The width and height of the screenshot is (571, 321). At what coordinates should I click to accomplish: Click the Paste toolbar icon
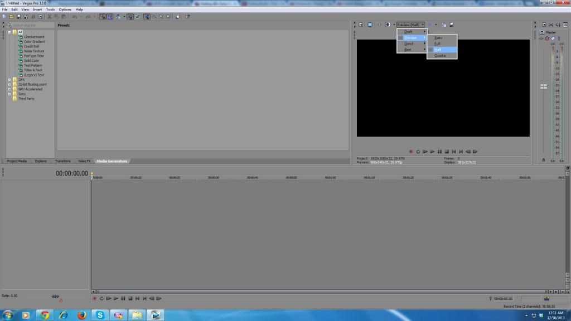(x=64, y=17)
